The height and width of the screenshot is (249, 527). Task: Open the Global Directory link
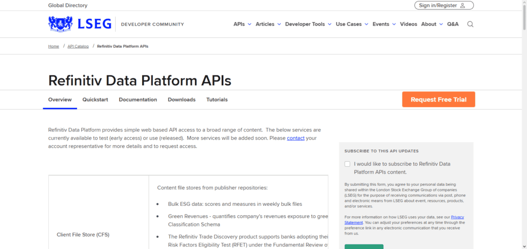pyautogui.click(x=67, y=5)
